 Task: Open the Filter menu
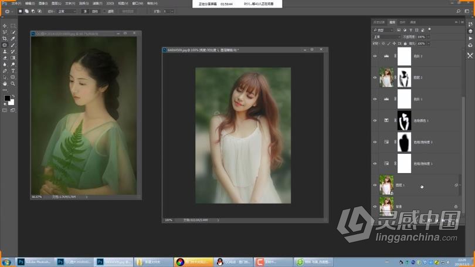coord(97,4)
